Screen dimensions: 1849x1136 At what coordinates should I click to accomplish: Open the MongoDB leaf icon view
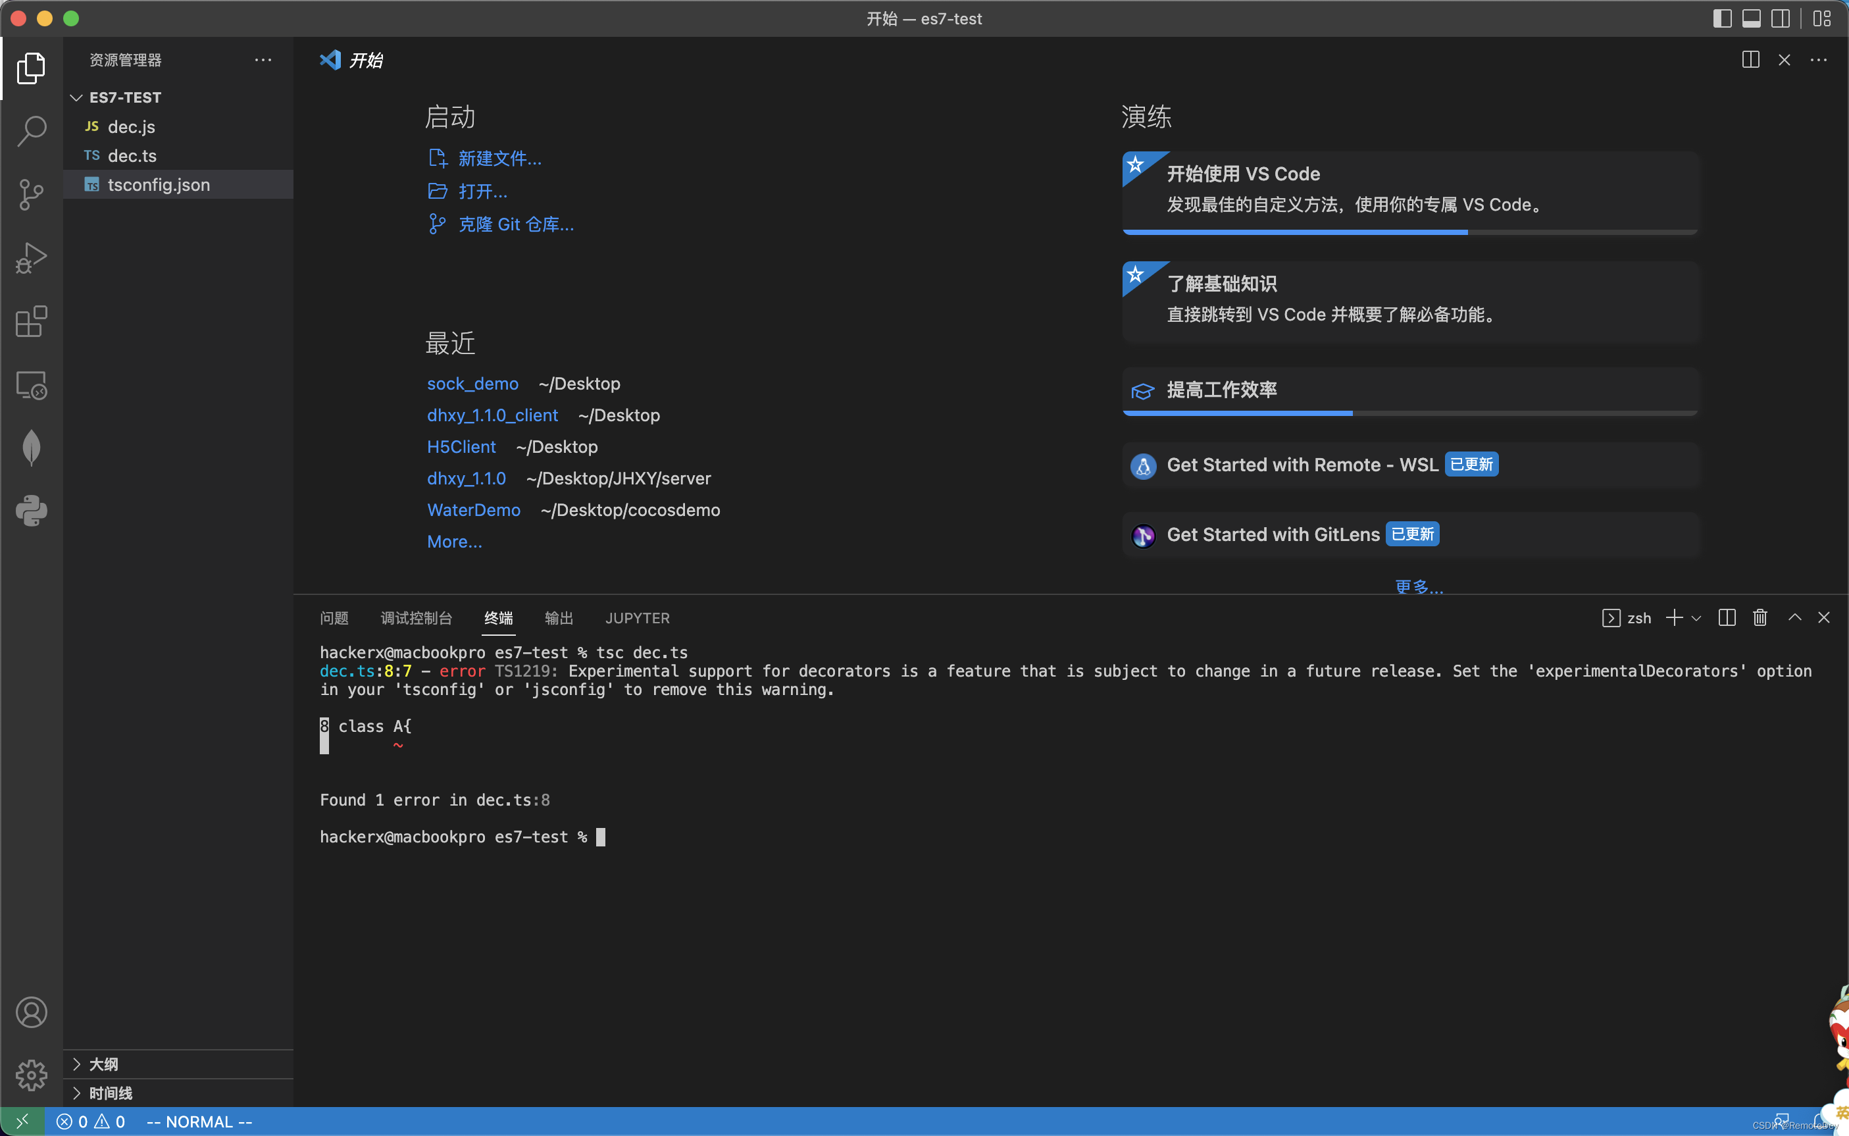coord(32,448)
